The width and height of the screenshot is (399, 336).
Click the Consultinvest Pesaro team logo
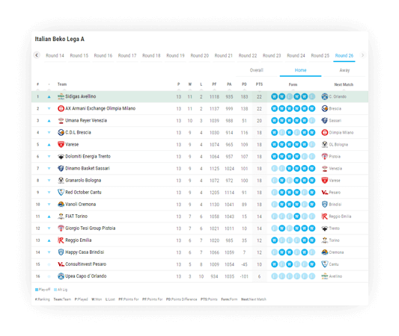[x=61, y=264]
